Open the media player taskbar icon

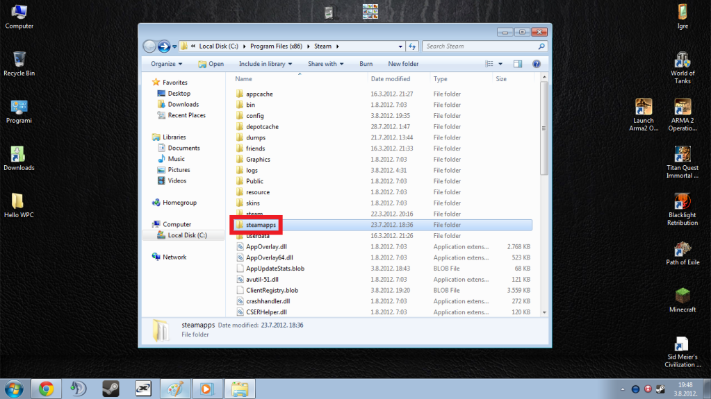pos(207,389)
